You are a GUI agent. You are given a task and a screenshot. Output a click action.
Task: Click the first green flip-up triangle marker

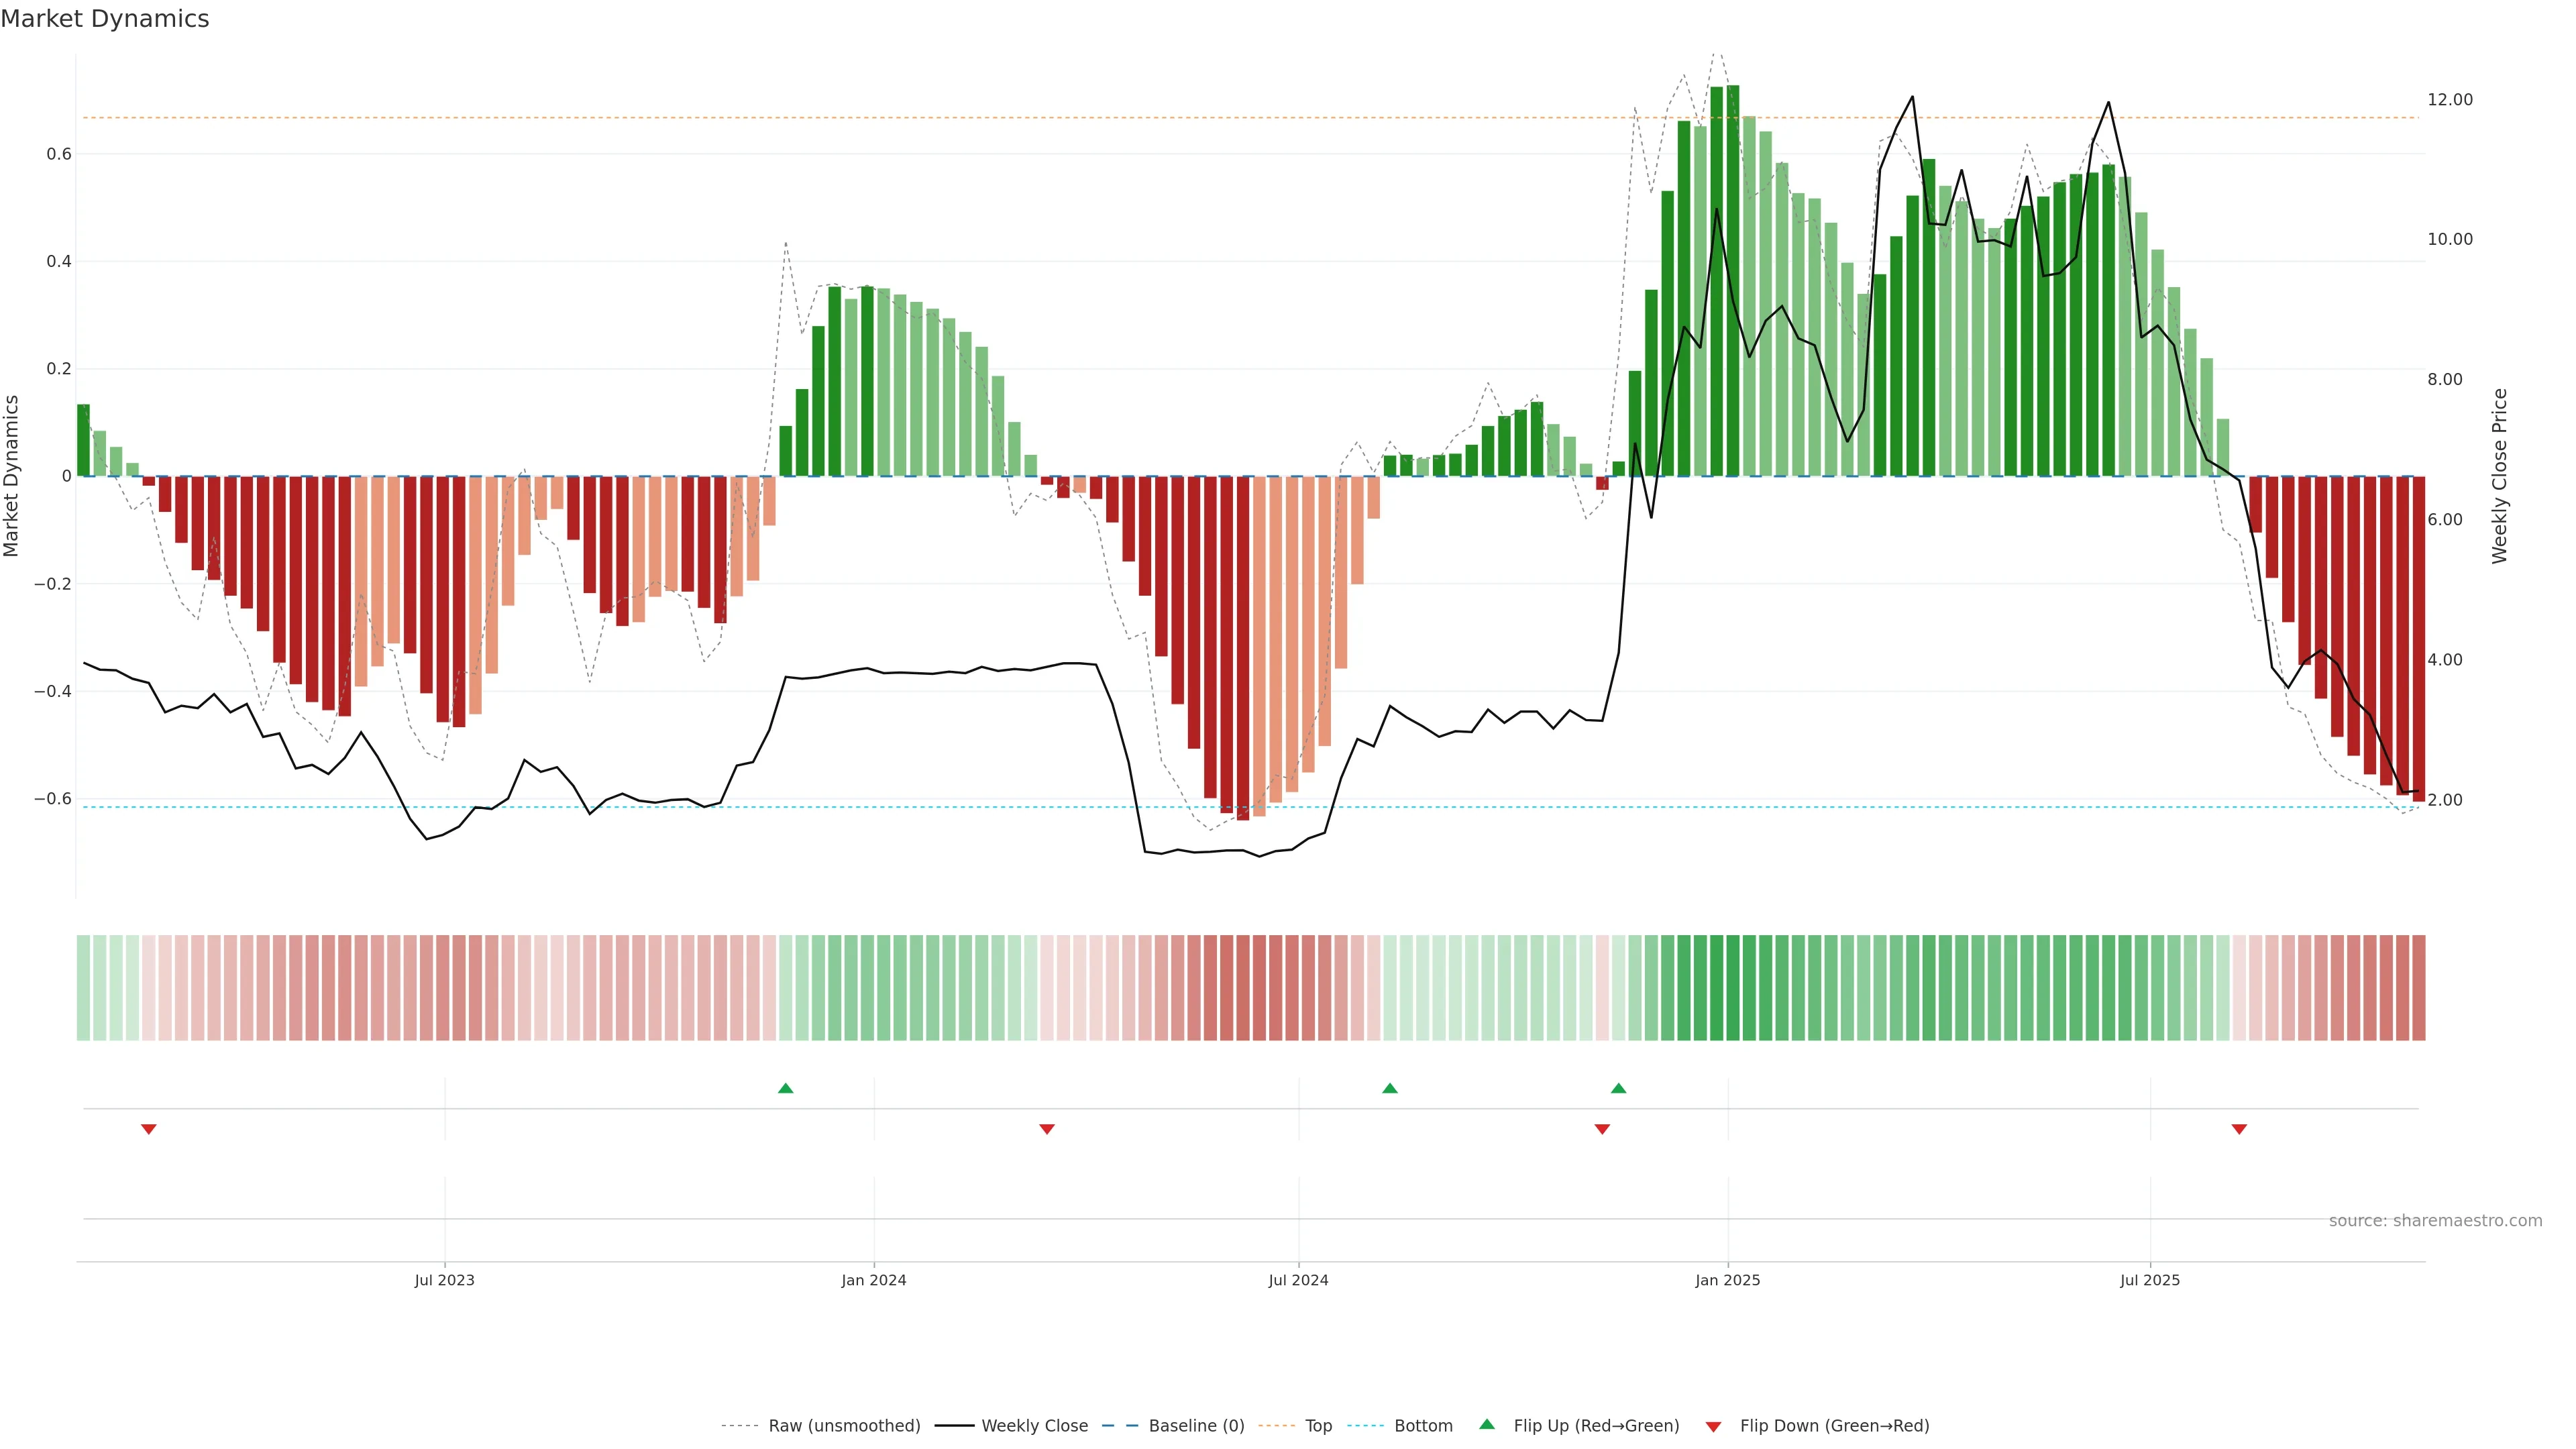pos(785,1088)
